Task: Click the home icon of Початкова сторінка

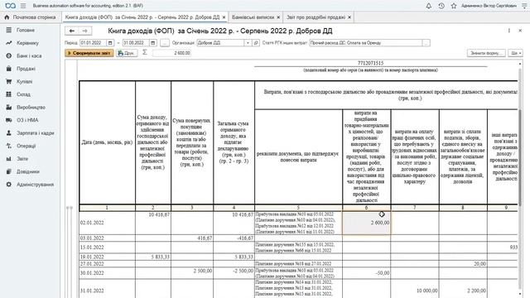Action: coord(7,17)
